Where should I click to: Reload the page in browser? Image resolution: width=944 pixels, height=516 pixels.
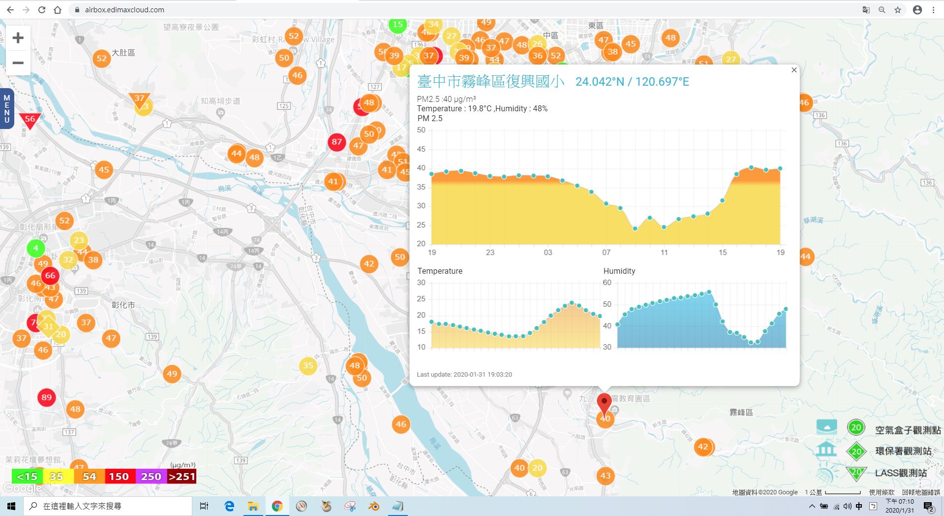tap(42, 10)
